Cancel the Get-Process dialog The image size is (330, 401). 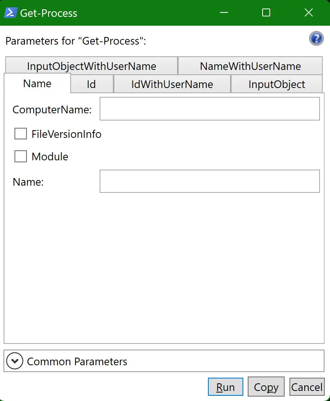coord(307,387)
